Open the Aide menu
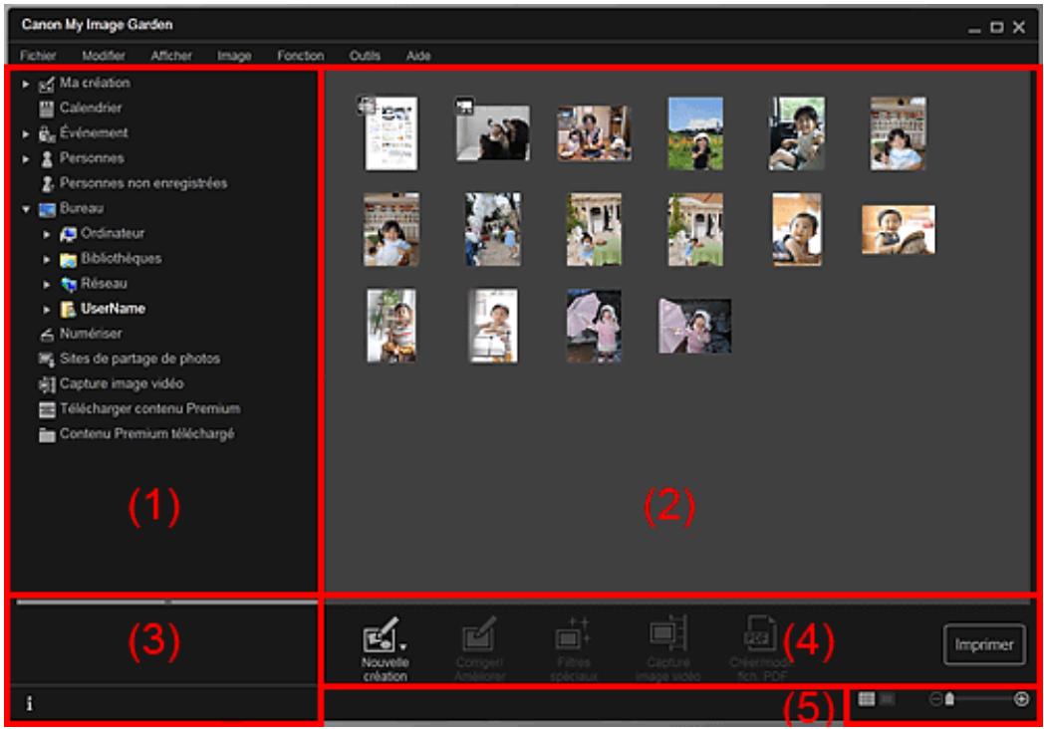1044x729 pixels. tap(418, 56)
